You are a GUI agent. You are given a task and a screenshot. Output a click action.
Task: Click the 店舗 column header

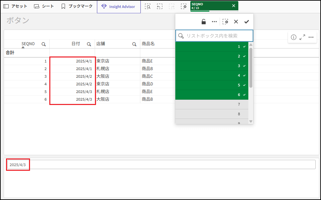[101, 44]
